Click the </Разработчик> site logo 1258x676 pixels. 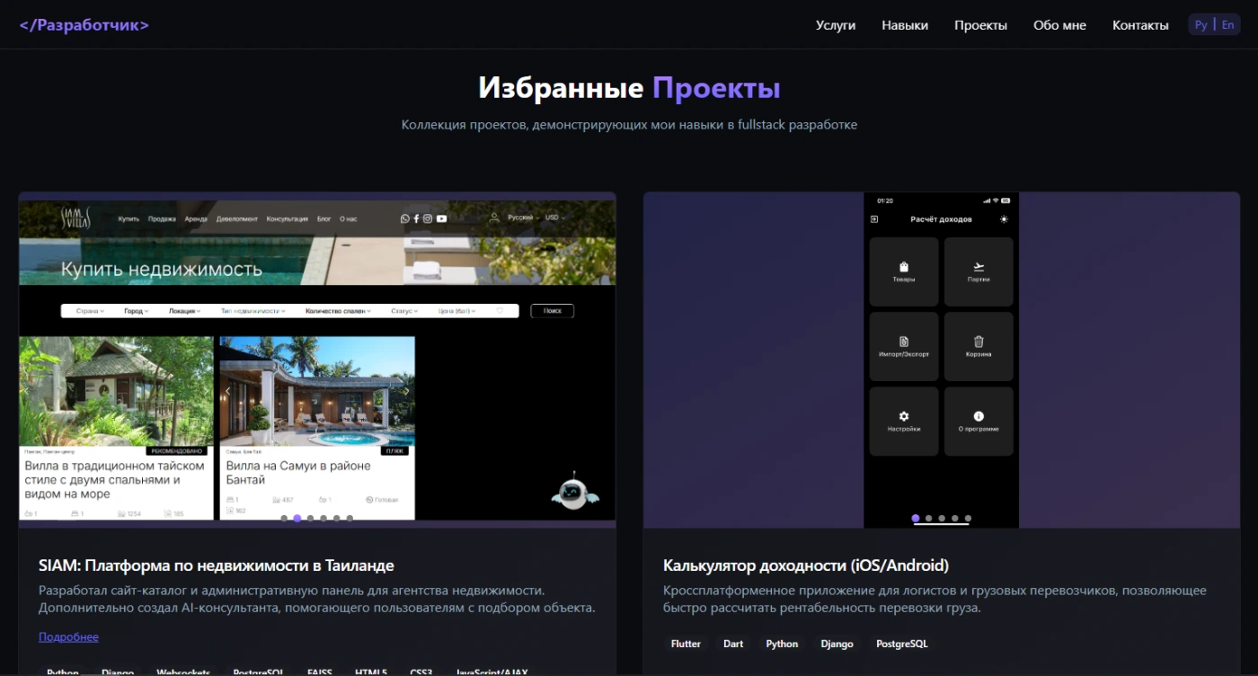[x=84, y=25]
